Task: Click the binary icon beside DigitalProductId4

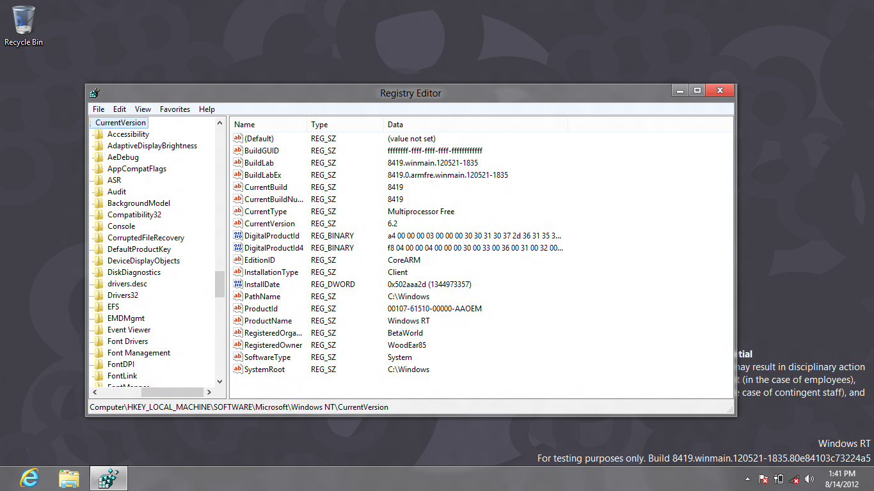Action: click(x=238, y=247)
